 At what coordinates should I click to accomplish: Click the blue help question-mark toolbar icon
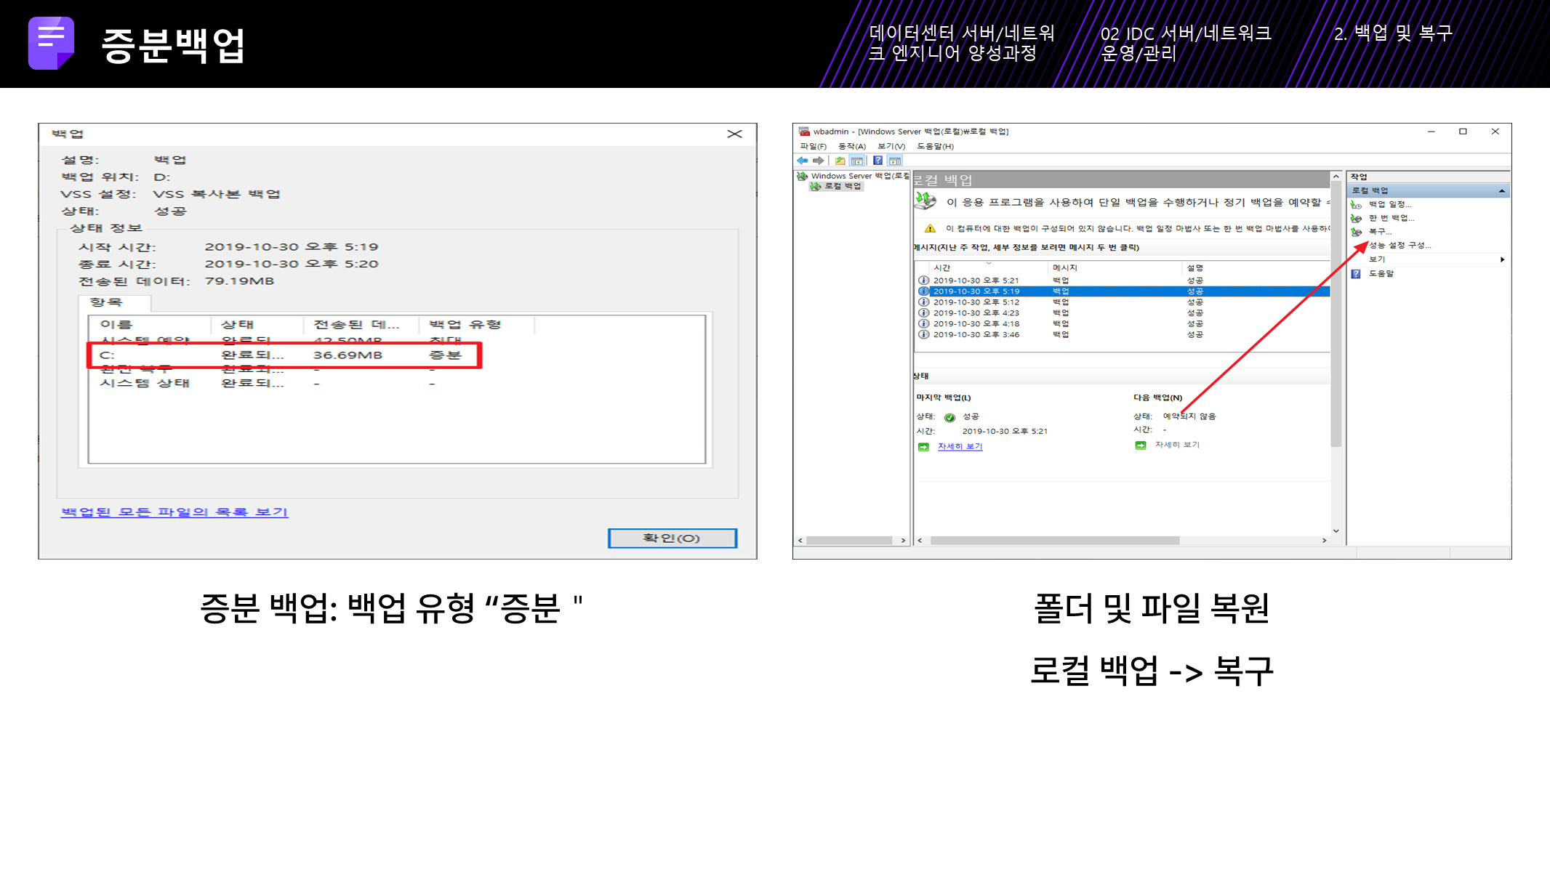pos(878,161)
